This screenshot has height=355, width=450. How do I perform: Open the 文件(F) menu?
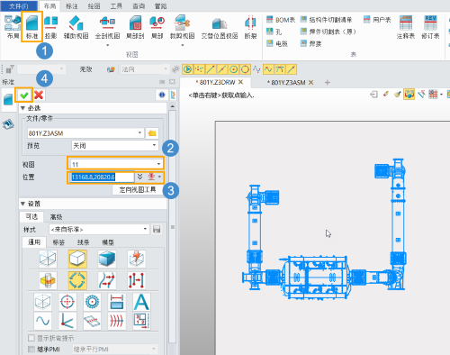pos(19,6)
